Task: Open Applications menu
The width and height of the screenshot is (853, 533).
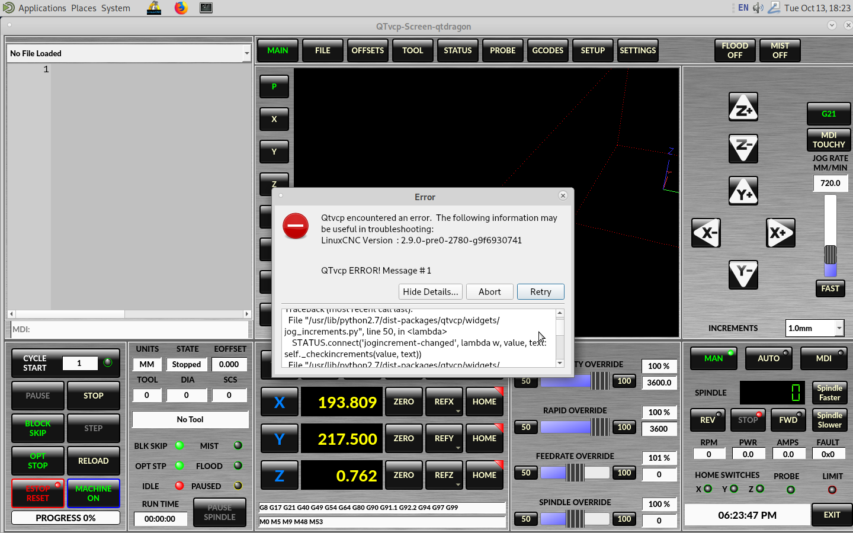Action: pos(42,8)
